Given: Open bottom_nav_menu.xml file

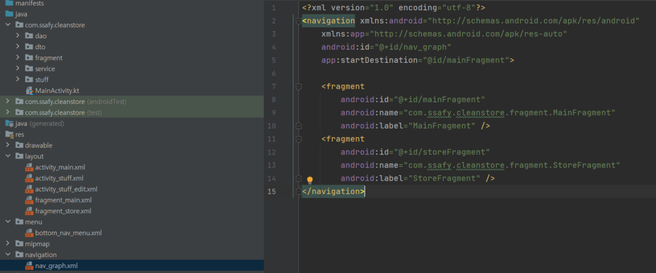Looking at the screenshot, I should point(68,233).
